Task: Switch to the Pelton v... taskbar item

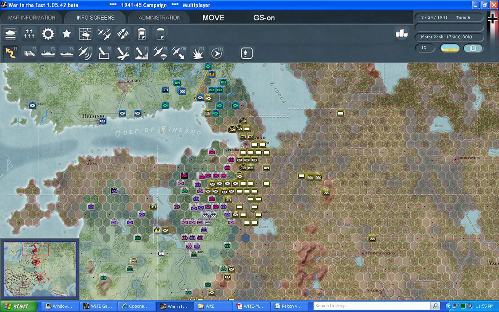Action: pyautogui.click(x=289, y=306)
